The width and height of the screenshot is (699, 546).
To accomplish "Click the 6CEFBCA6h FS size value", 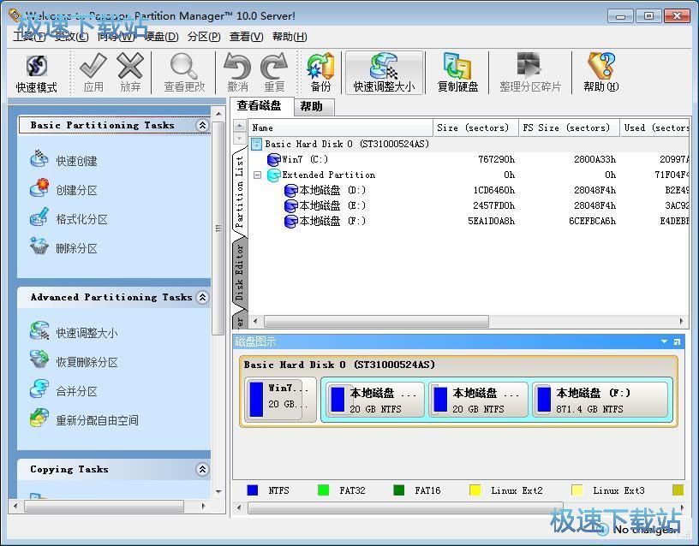I will coord(592,221).
